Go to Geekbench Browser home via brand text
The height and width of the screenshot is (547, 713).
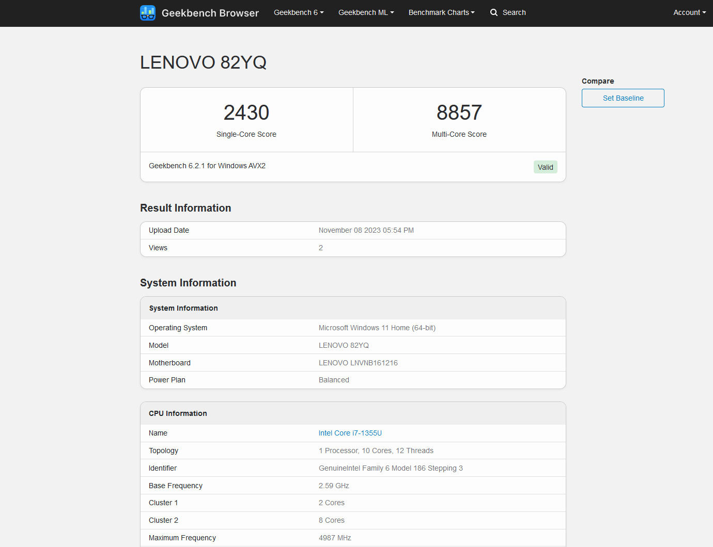tap(210, 13)
